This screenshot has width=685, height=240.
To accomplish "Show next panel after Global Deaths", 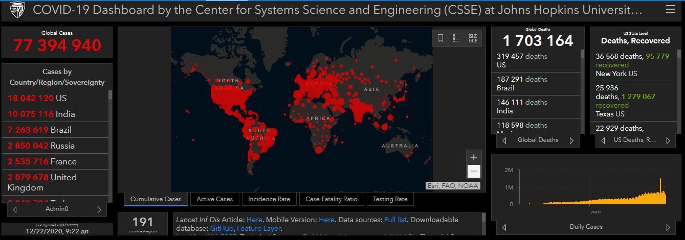I will click(x=571, y=140).
